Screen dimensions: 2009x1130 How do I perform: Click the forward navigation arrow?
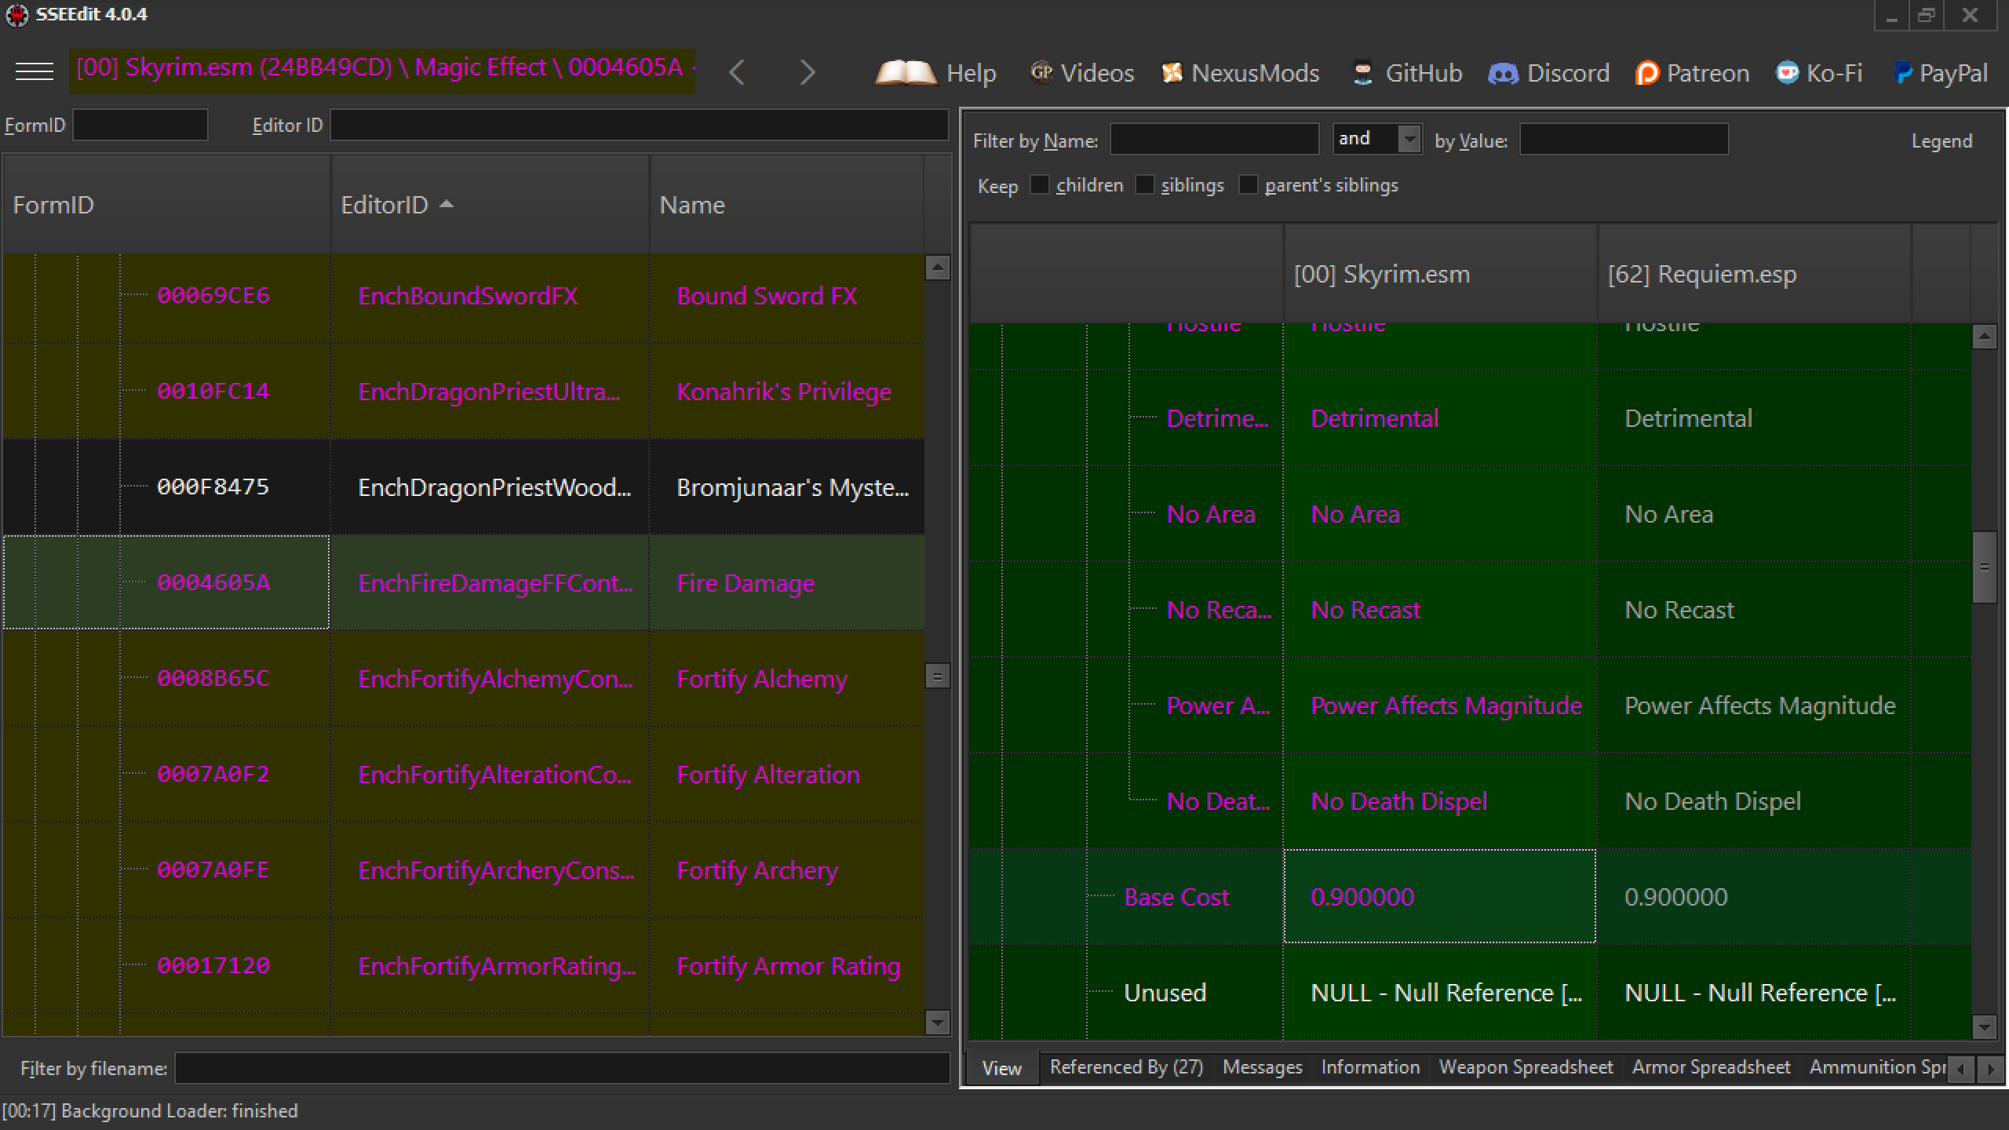808,73
